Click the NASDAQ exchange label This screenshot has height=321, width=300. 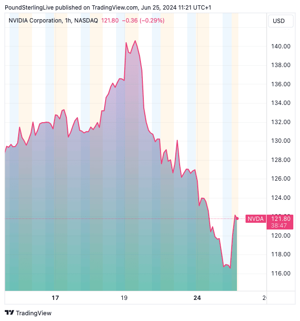coord(86,21)
